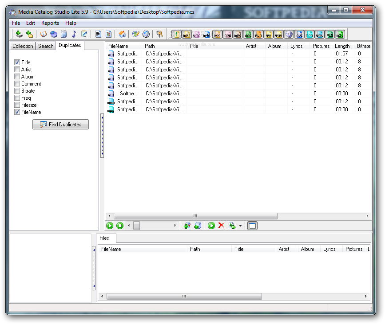Toggle the m4a file type filter
Viewport: 385px width, 324px height.
[207, 34]
